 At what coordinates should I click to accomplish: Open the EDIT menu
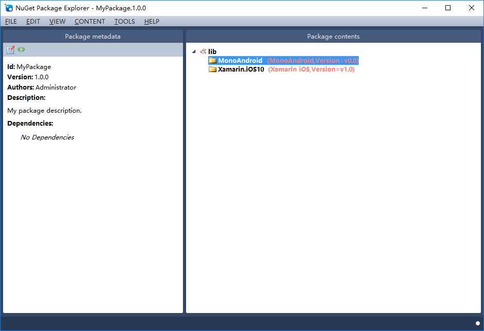pos(33,22)
